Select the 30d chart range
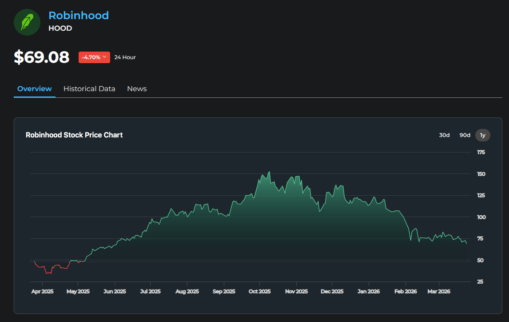The image size is (509, 322). [x=444, y=135]
